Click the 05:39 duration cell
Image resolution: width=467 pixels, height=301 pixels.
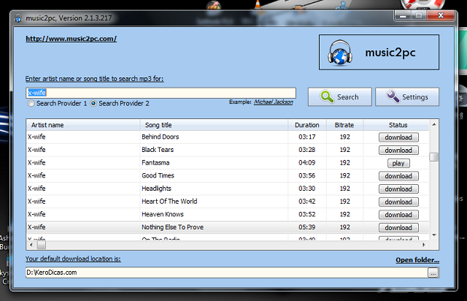(x=307, y=227)
